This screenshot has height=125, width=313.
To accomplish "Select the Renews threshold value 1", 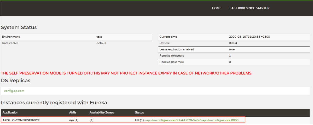I will coord(230,56).
